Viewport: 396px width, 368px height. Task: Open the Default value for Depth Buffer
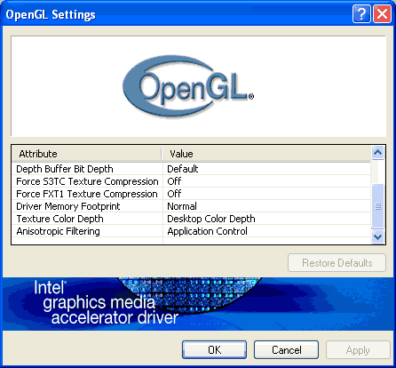click(x=183, y=169)
